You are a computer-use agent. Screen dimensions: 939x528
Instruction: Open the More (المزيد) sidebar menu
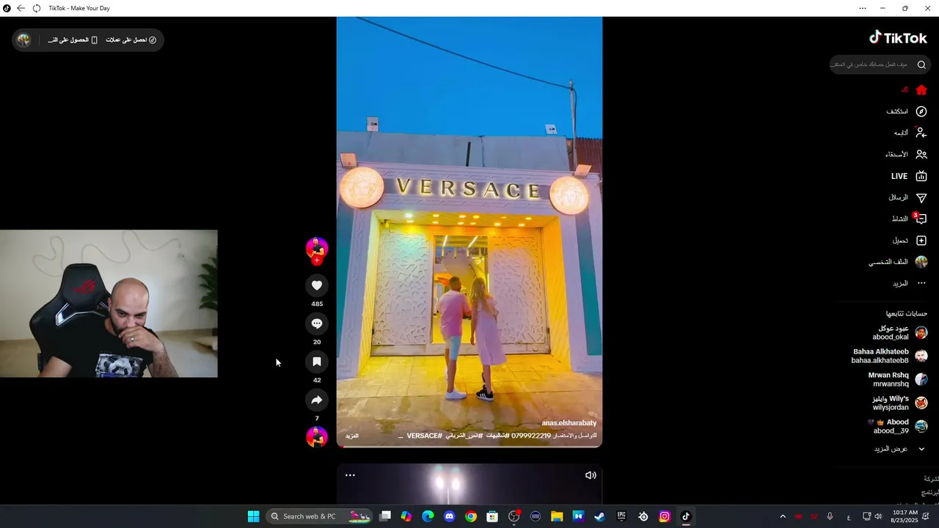pos(910,283)
